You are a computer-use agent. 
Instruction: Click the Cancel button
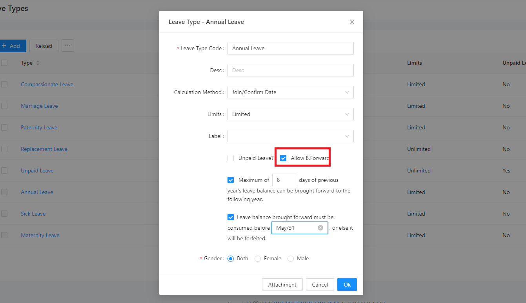(320, 285)
